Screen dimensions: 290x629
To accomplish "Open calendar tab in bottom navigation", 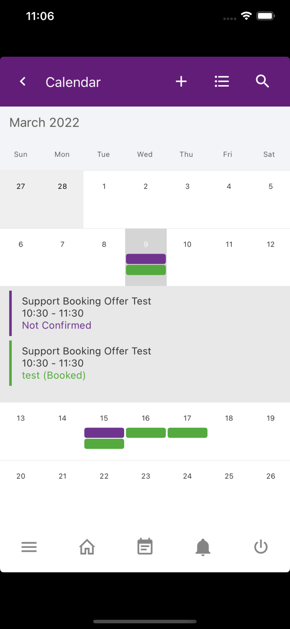I will [x=145, y=547].
